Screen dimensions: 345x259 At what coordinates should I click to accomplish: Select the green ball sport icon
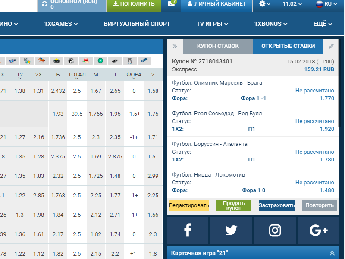100,61
